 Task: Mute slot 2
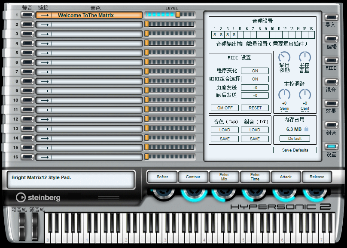pos(27,25)
